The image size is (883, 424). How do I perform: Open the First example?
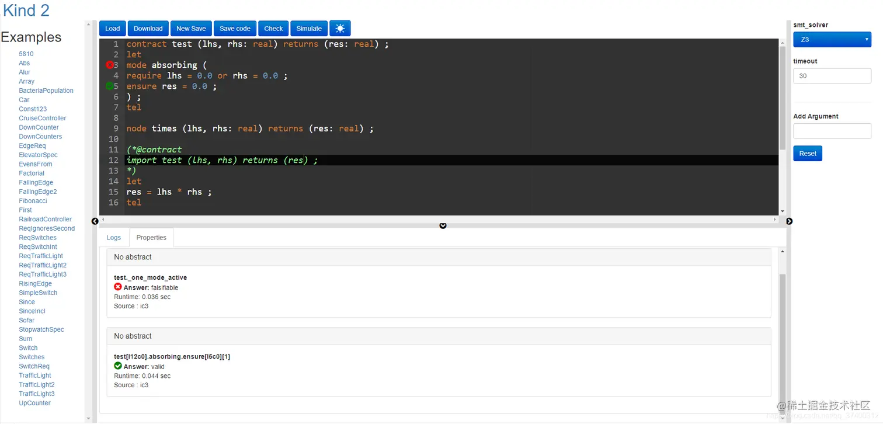point(26,210)
